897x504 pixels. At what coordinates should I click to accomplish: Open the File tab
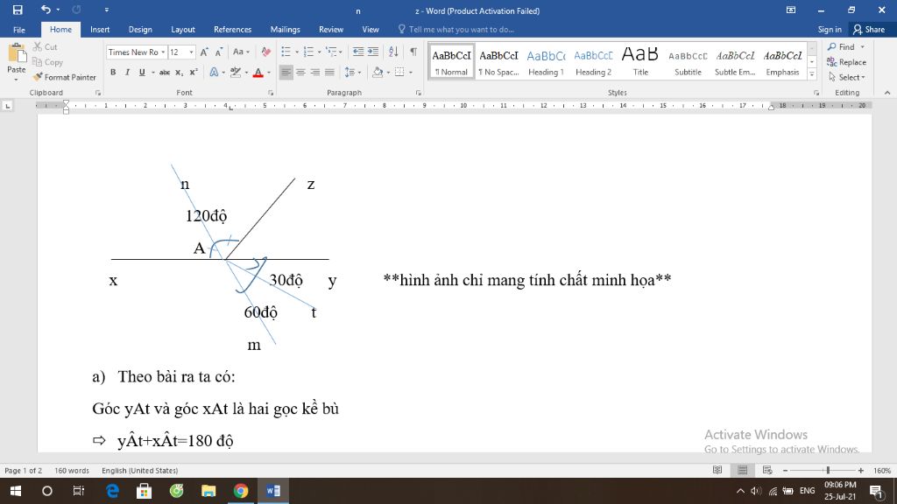point(19,30)
